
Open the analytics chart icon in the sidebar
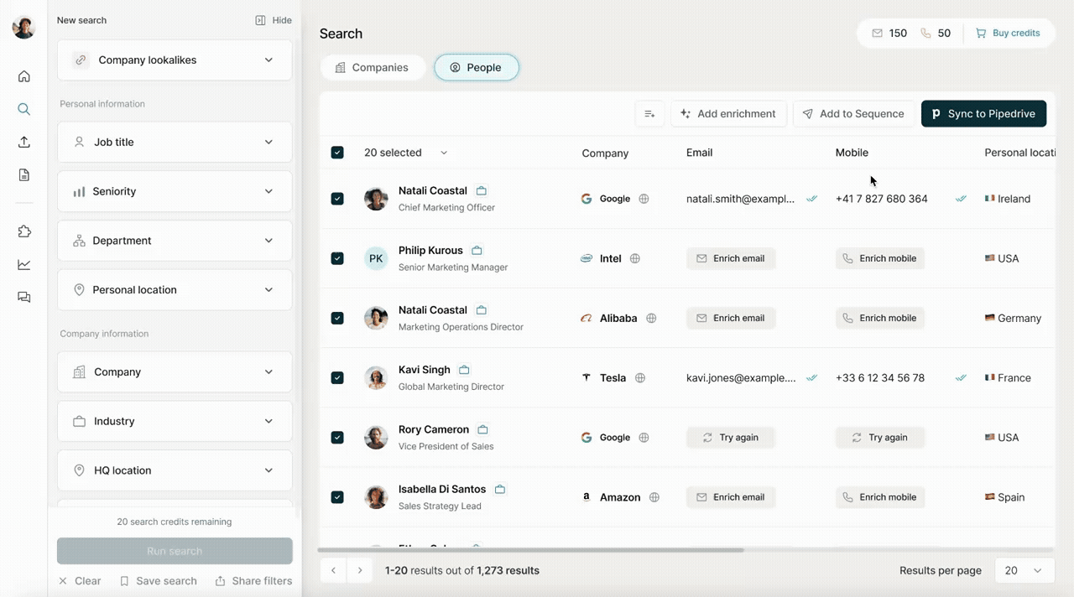(24, 264)
